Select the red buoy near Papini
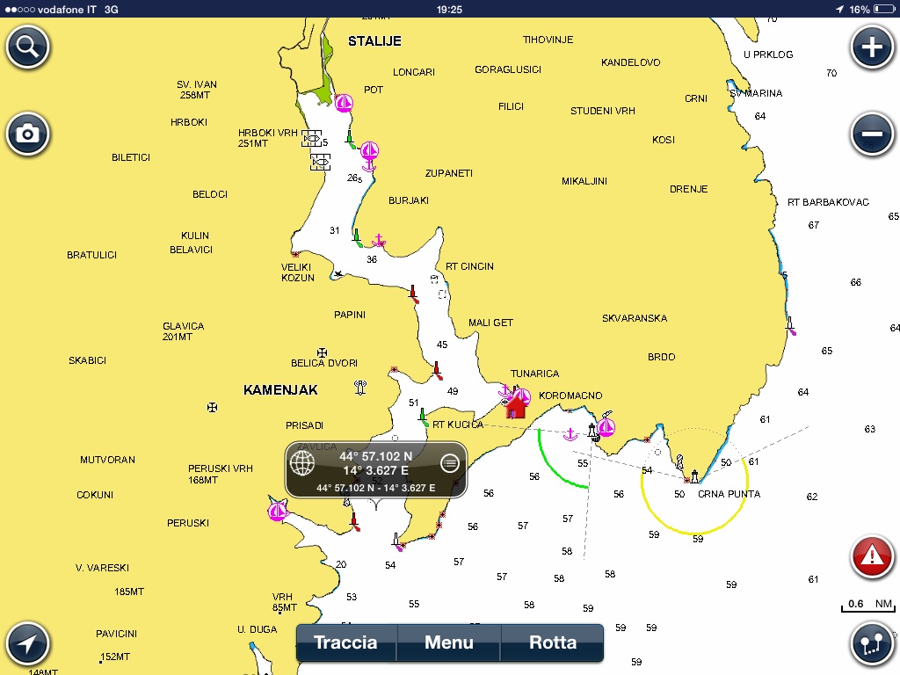The image size is (900, 675). [x=413, y=294]
